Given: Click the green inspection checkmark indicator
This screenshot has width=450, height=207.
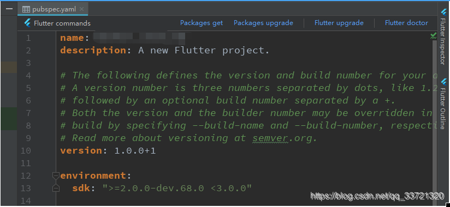Looking at the screenshot, I should click(x=433, y=36).
